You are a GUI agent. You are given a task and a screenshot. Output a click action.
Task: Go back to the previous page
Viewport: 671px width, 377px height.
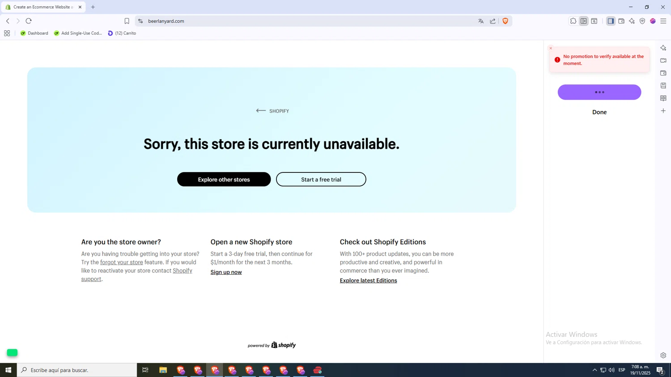(8, 21)
